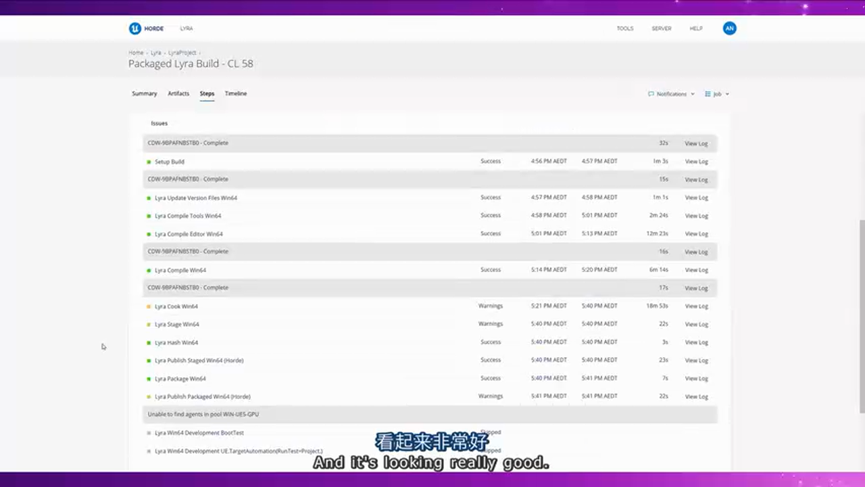Switch to the Timeline tab
Viewport: 865px width, 487px height.
click(x=235, y=93)
